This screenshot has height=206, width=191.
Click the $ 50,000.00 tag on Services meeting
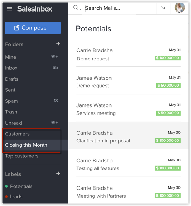coord(168,113)
